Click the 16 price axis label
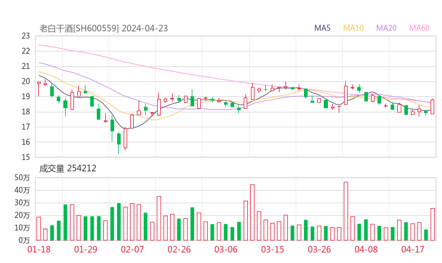The width and height of the screenshot is (442, 263). pos(26,142)
